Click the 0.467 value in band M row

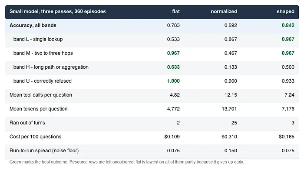point(231,53)
